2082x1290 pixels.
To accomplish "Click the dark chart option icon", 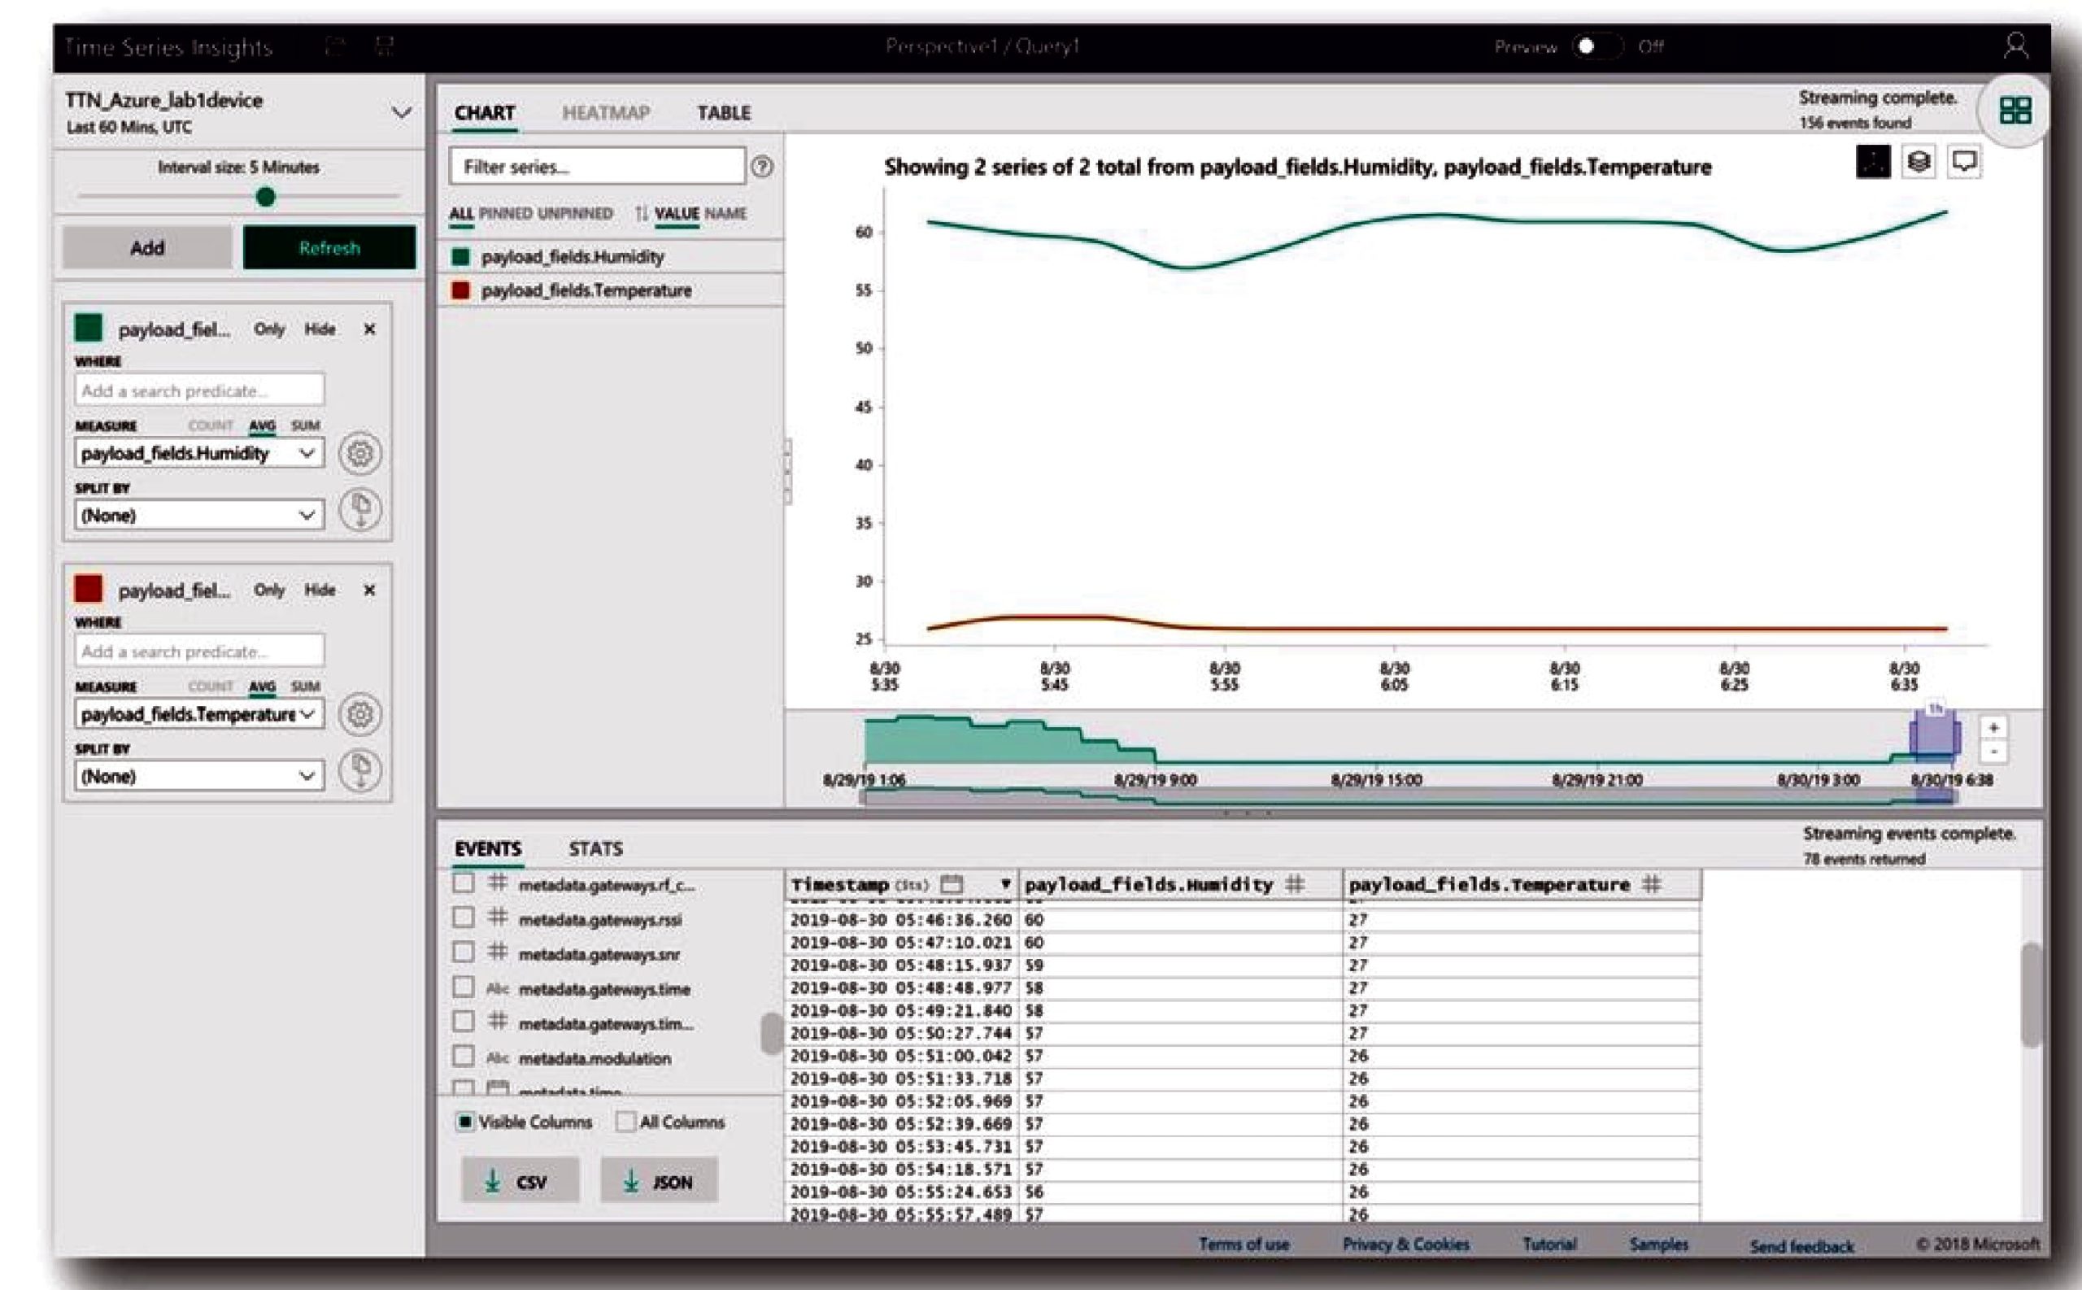I will tap(1873, 162).
